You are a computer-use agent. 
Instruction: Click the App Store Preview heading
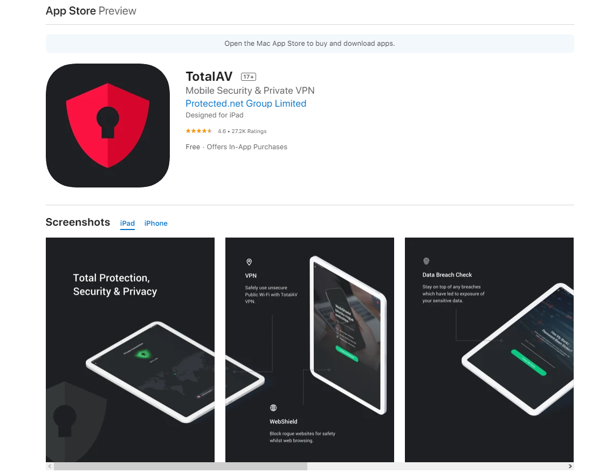(91, 11)
